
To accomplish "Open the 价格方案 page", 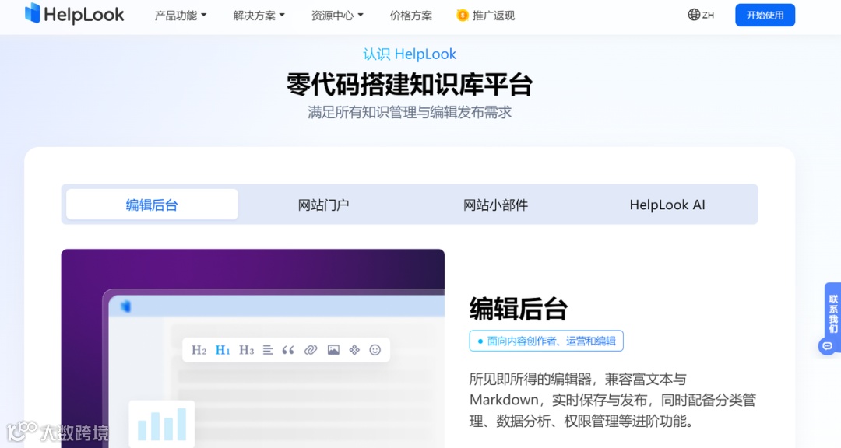I will pos(410,15).
